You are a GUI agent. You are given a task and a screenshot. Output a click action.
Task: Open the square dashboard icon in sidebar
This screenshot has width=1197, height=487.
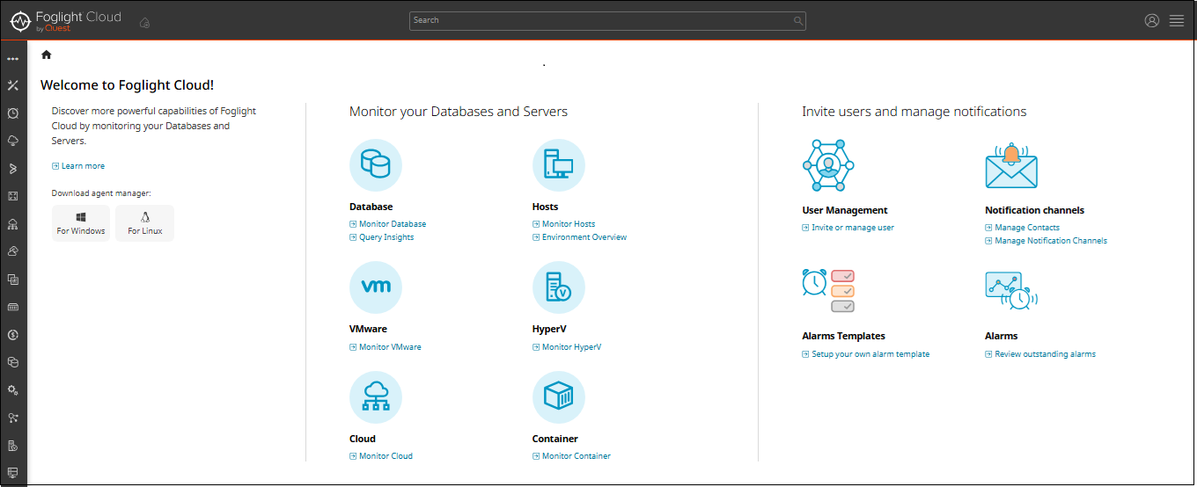point(12,196)
